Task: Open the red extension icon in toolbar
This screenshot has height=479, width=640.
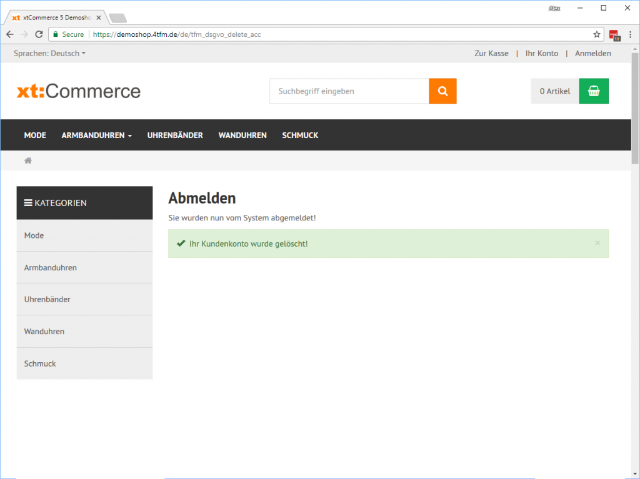Action: (x=614, y=35)
